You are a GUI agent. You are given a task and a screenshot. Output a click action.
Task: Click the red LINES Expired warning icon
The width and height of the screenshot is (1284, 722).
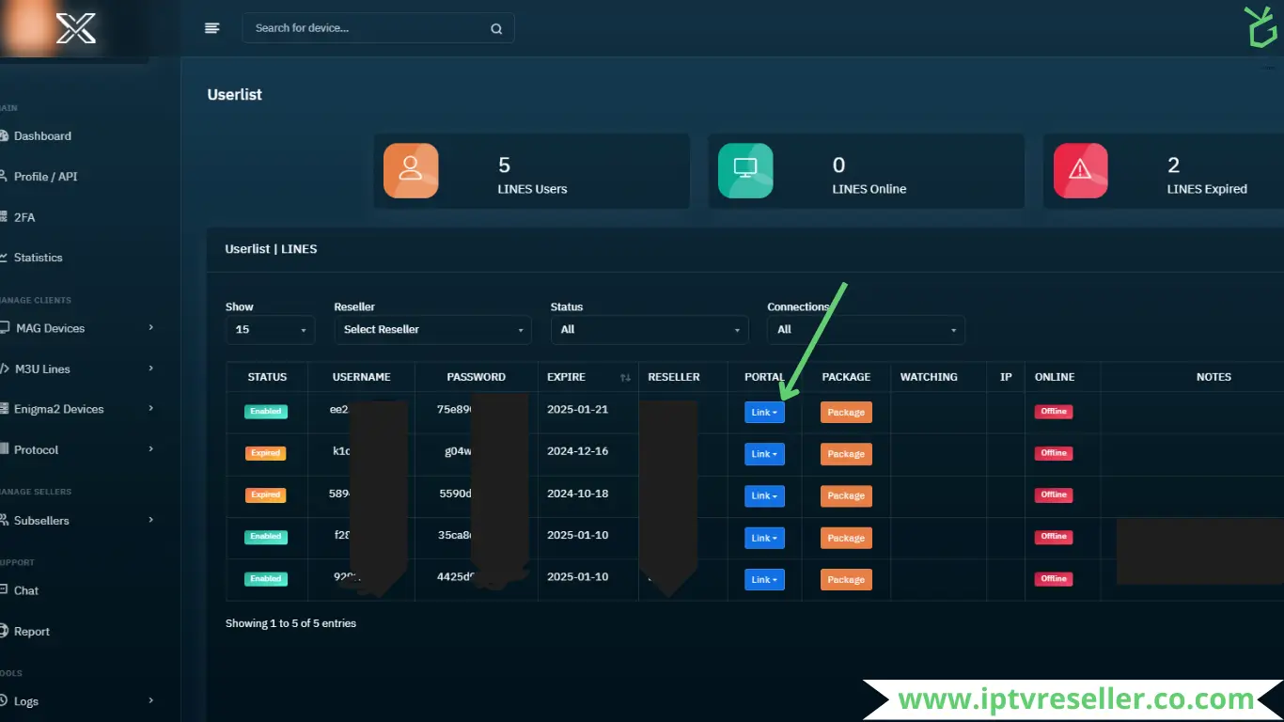[x=1080, y=170]
